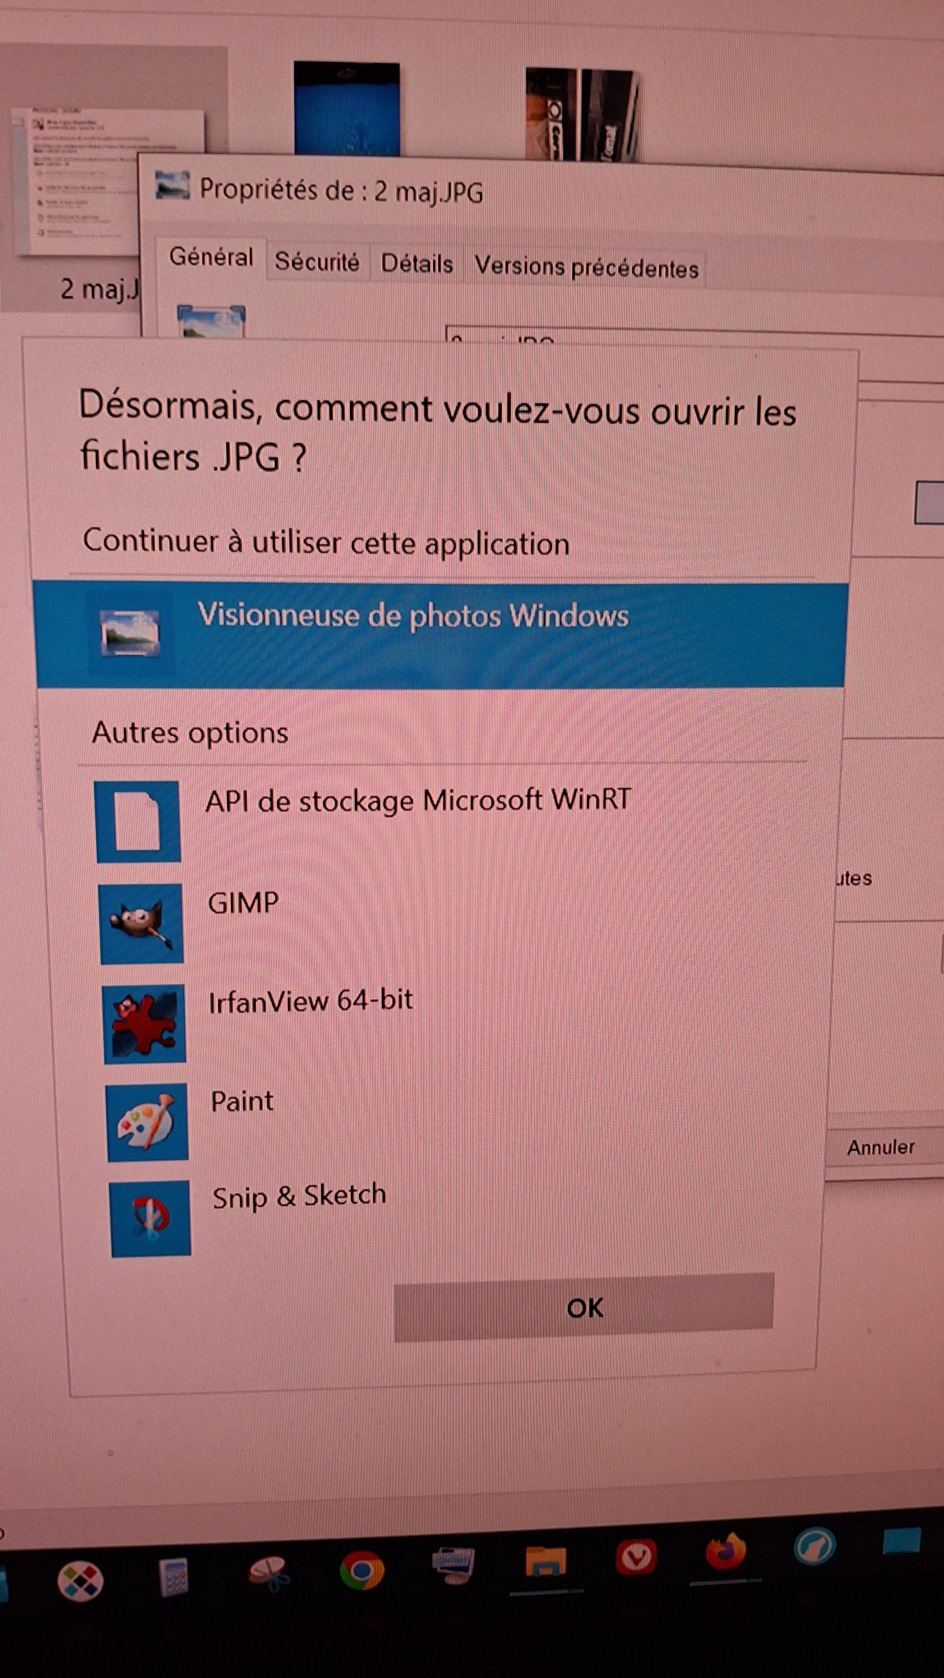Open Versions précédentes tab
The width and height of the screenshot is (944, 1678).
tap(586, 267)
